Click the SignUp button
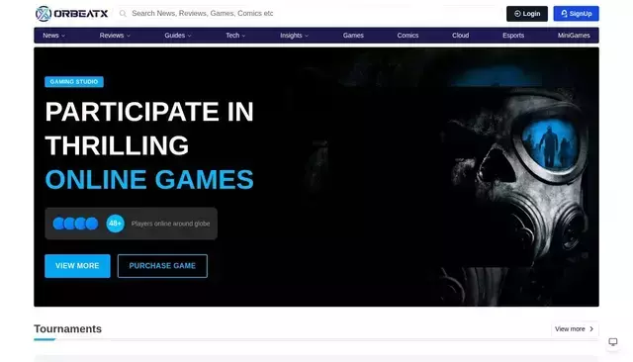The width and height of the screenshot is (633, 362). click(x=576, y=14)
